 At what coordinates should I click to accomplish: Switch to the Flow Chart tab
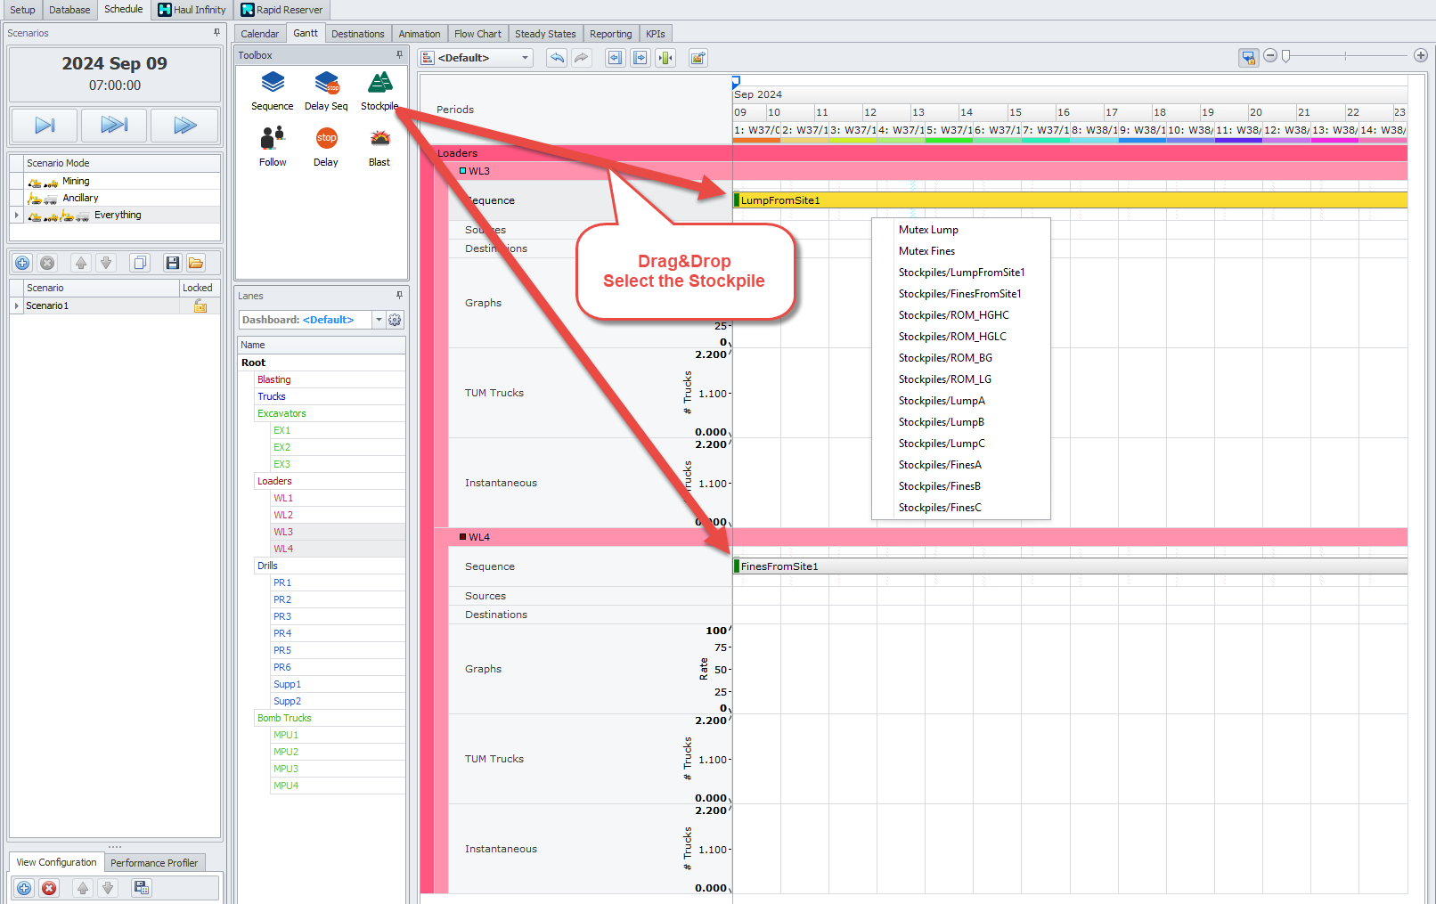[477, 34]
